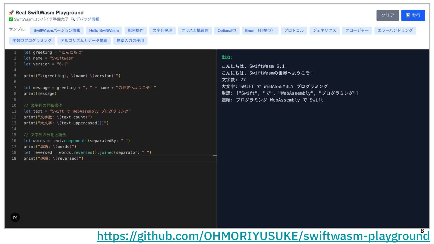Viewport: 434px width, 244px height.
Task: Click the 単語 array output line
Action: tap(290, 93)
